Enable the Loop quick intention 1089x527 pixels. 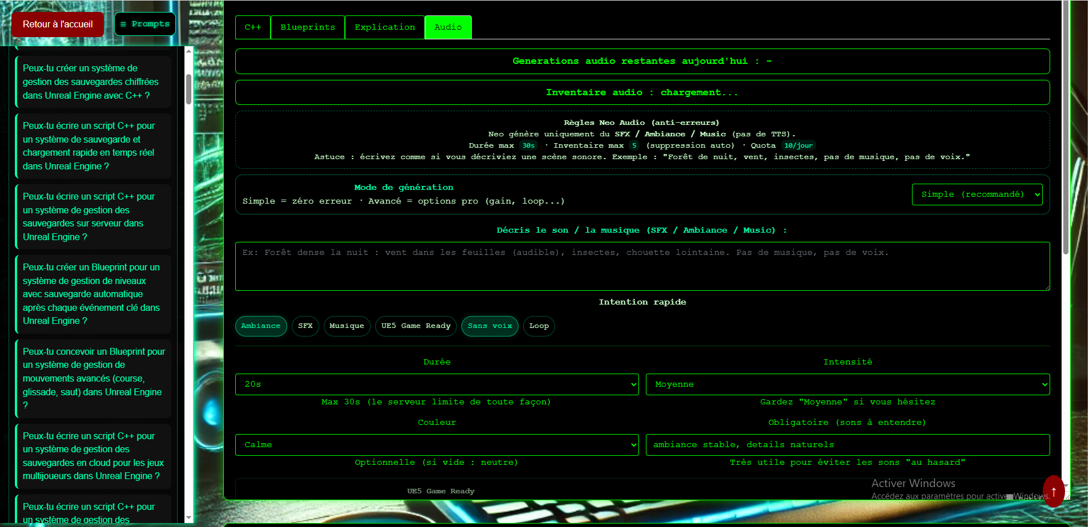tap(539, 326)
